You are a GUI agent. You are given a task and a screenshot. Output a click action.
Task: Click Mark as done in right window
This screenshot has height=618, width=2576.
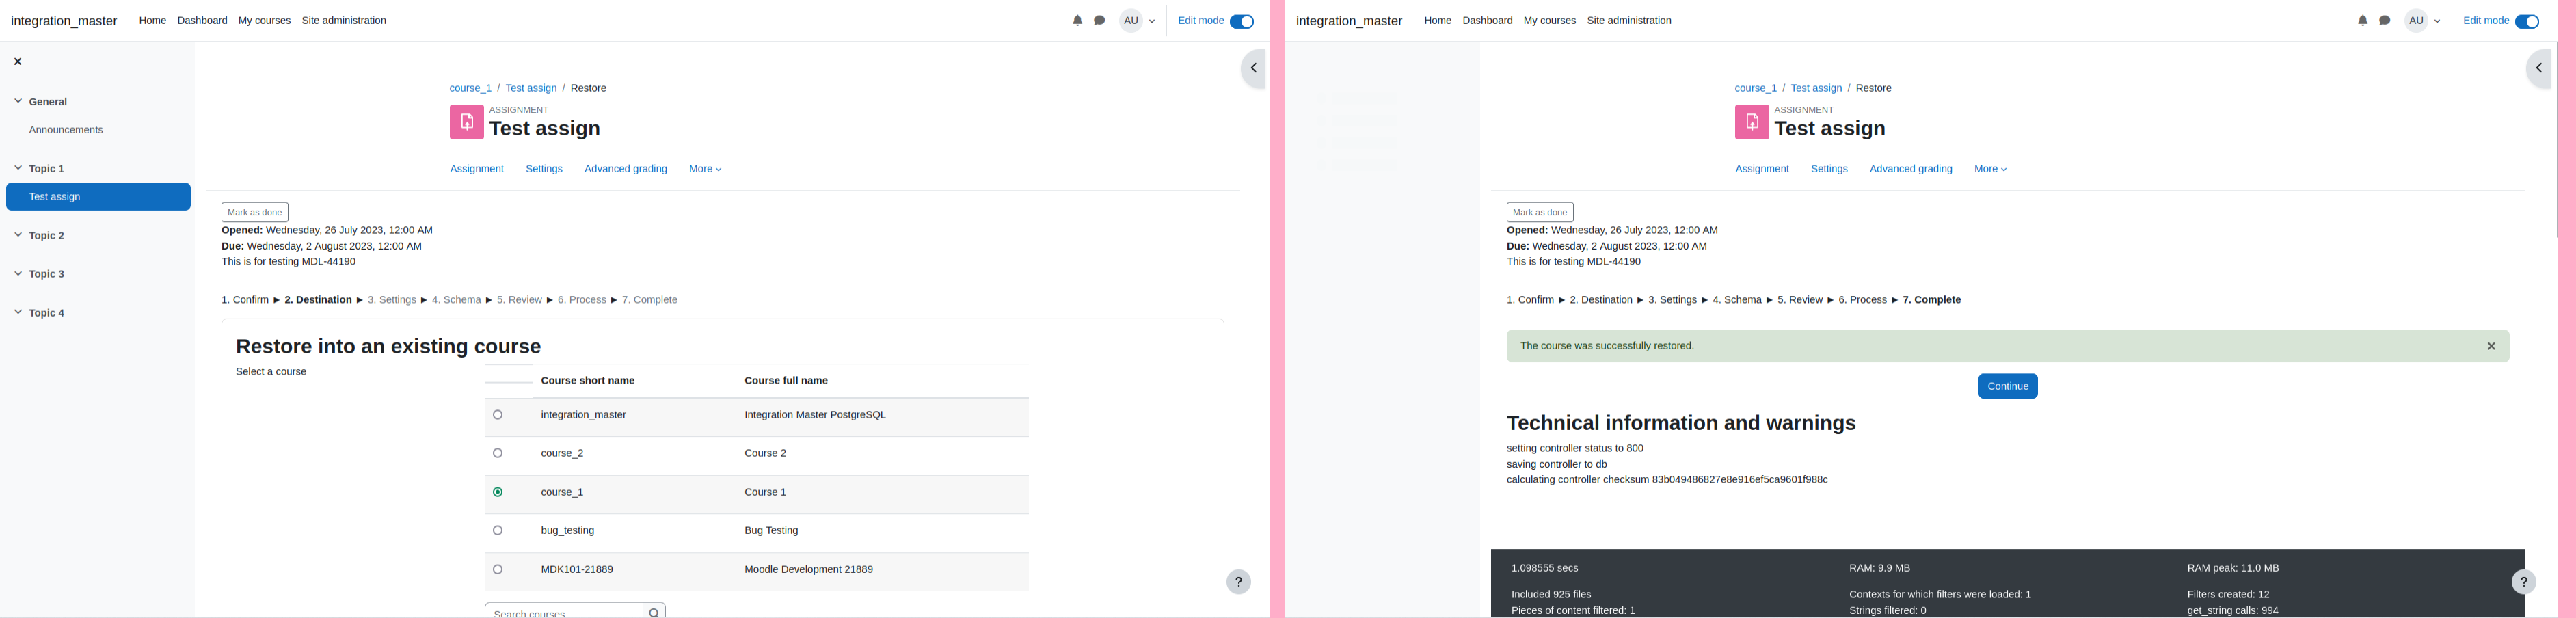[x=1540, y=212]
